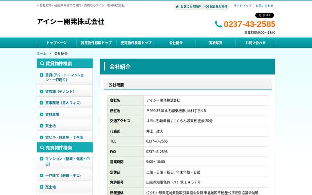This screenshot has width=312, height=195.
Task: Open the お気に入り物件 favorites link
Action: click(189, 6)
